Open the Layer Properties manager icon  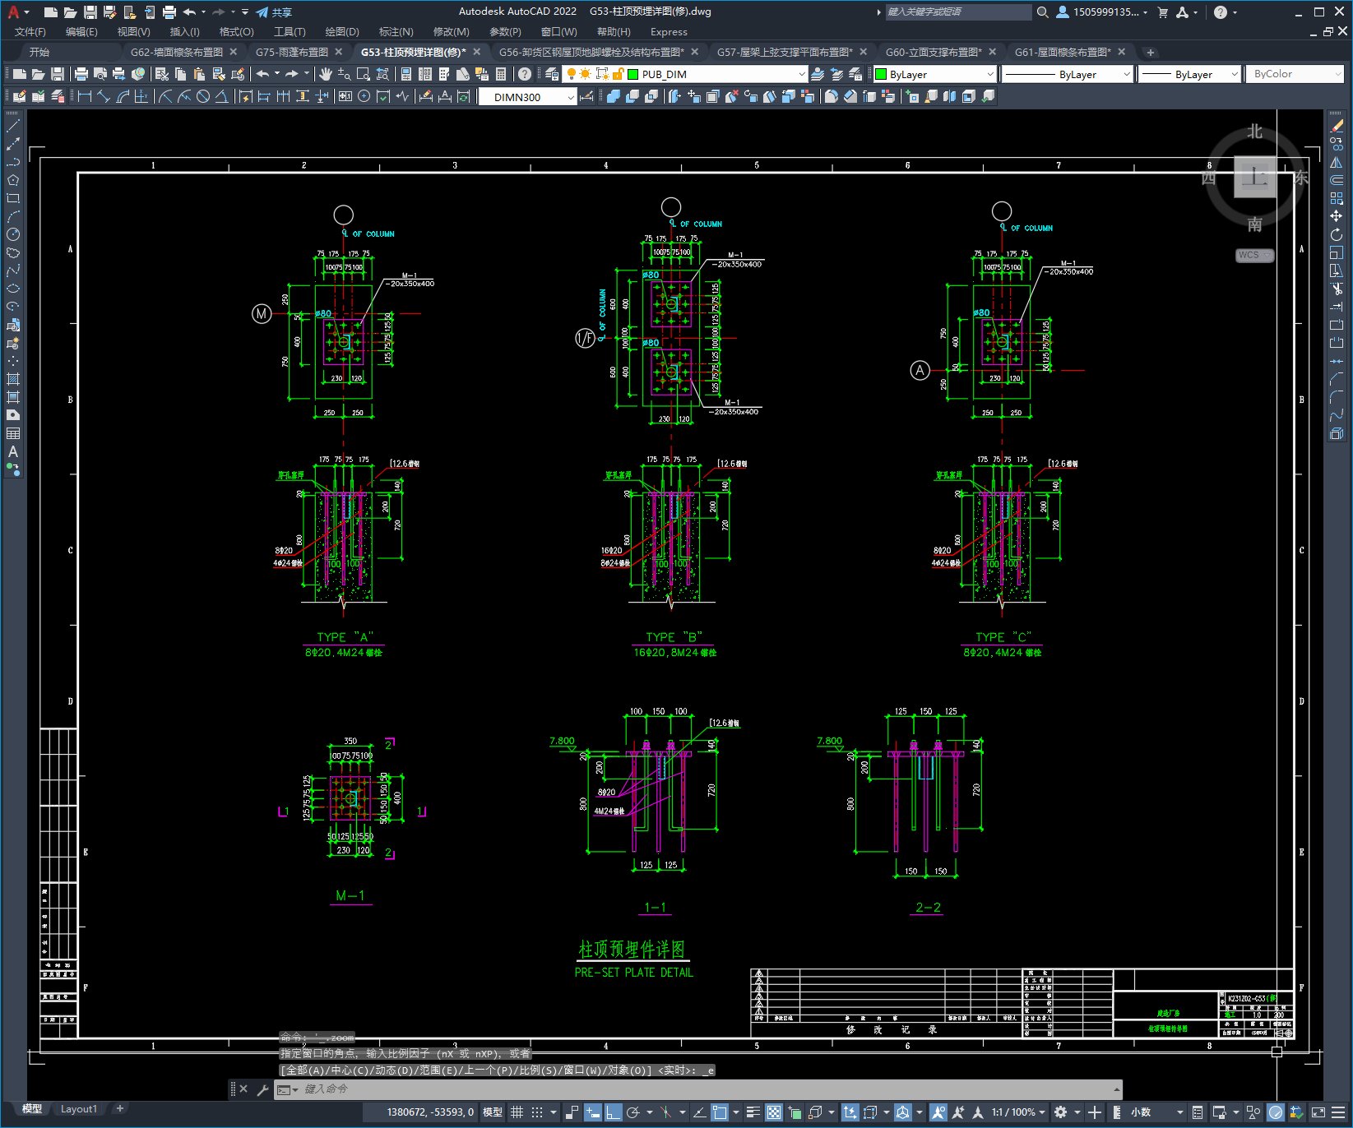click(x=552, y=74)
